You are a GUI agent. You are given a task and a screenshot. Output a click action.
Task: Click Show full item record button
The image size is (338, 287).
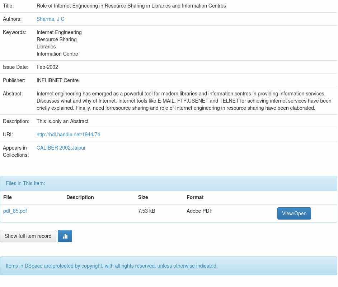pyautogui.click(x=28, y=236)
